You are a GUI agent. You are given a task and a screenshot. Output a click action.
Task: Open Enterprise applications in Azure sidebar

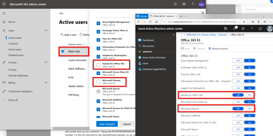coord(154,69)
